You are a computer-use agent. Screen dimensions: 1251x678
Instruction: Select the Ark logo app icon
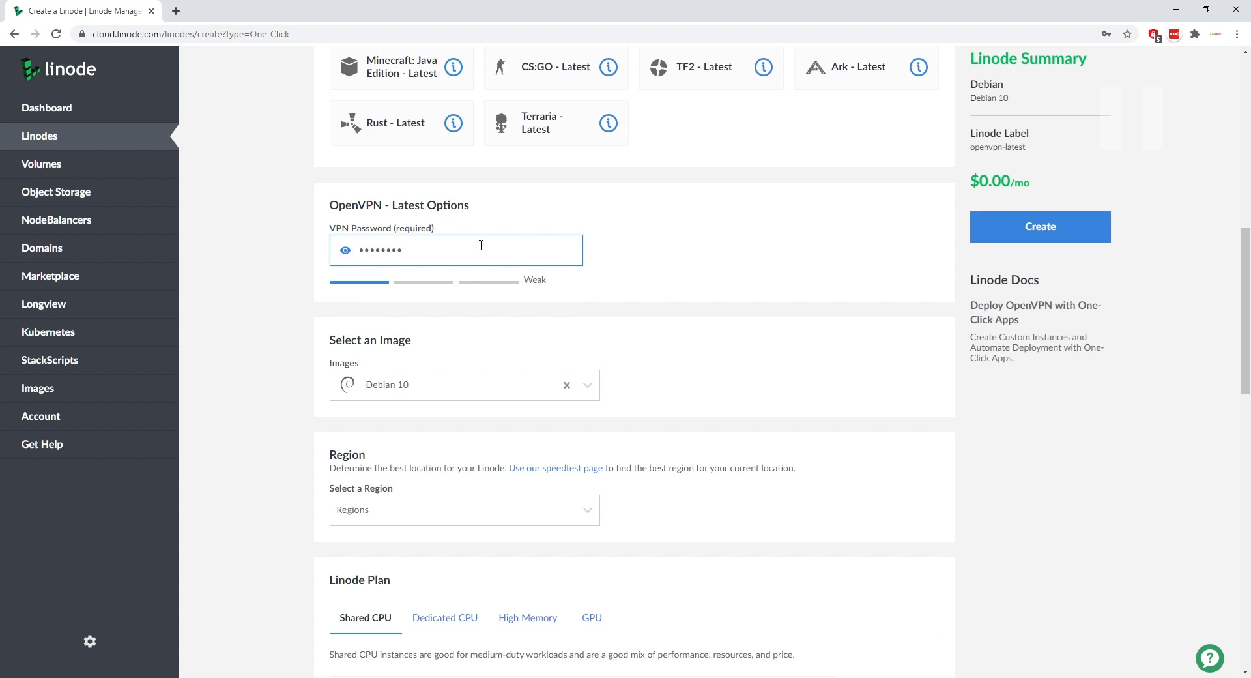point(815,67)
